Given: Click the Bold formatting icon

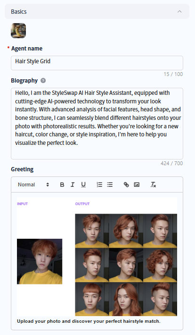Looking at the screenshot, I should (62, 184).
